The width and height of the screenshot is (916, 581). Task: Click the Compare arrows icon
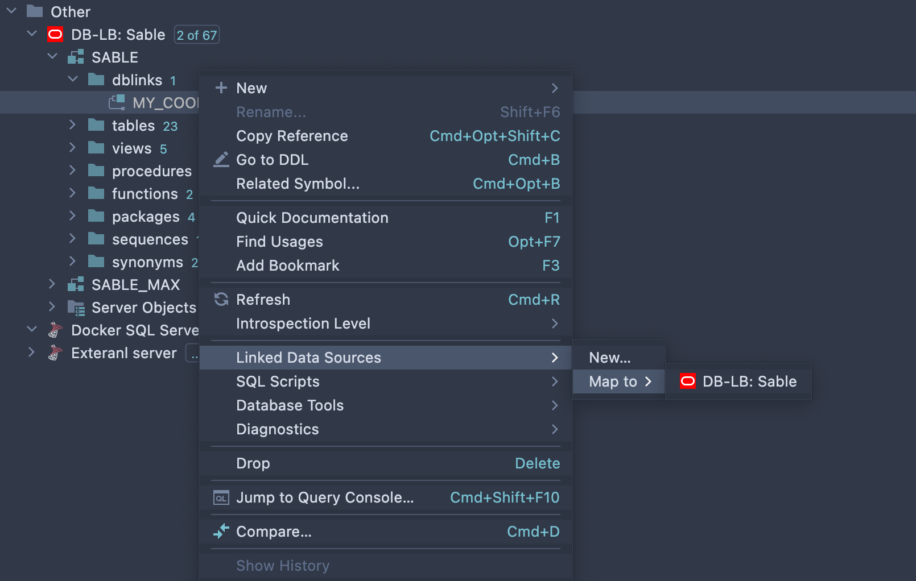tap(221, 532)
